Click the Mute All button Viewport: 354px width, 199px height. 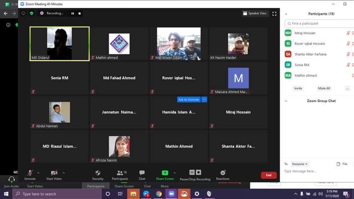[324, 88]
